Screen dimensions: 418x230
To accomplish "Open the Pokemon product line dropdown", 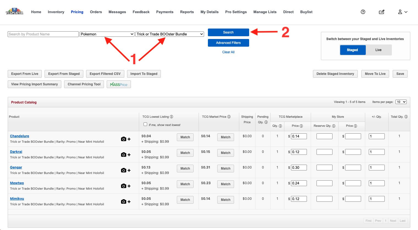I will coord(107,34).
